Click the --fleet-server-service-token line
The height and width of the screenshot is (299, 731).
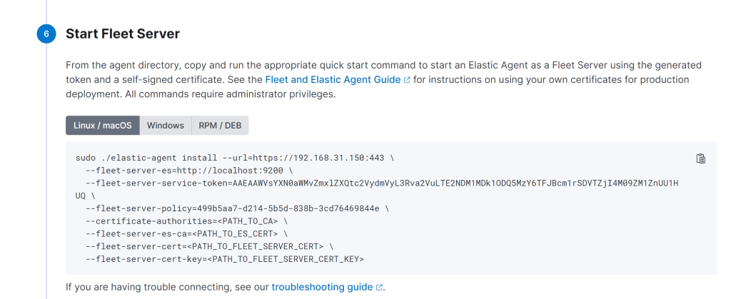tap(381, 183)
